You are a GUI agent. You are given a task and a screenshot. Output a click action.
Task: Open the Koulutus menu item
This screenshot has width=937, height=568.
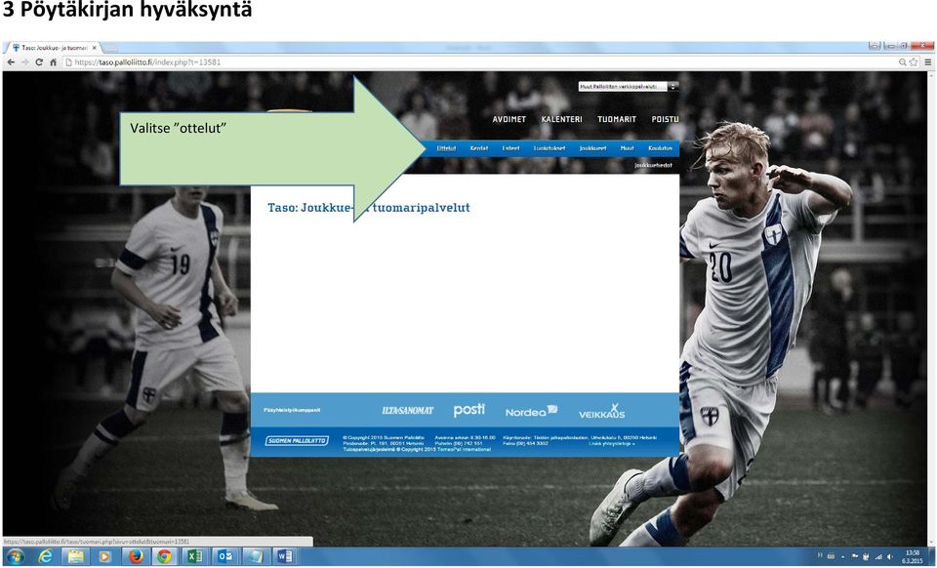pos(661,148)
